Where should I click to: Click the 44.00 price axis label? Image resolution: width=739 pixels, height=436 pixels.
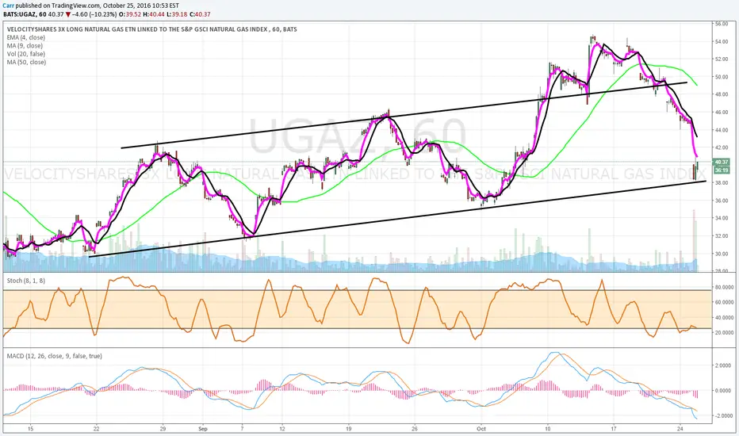click(x=722, y=130)
